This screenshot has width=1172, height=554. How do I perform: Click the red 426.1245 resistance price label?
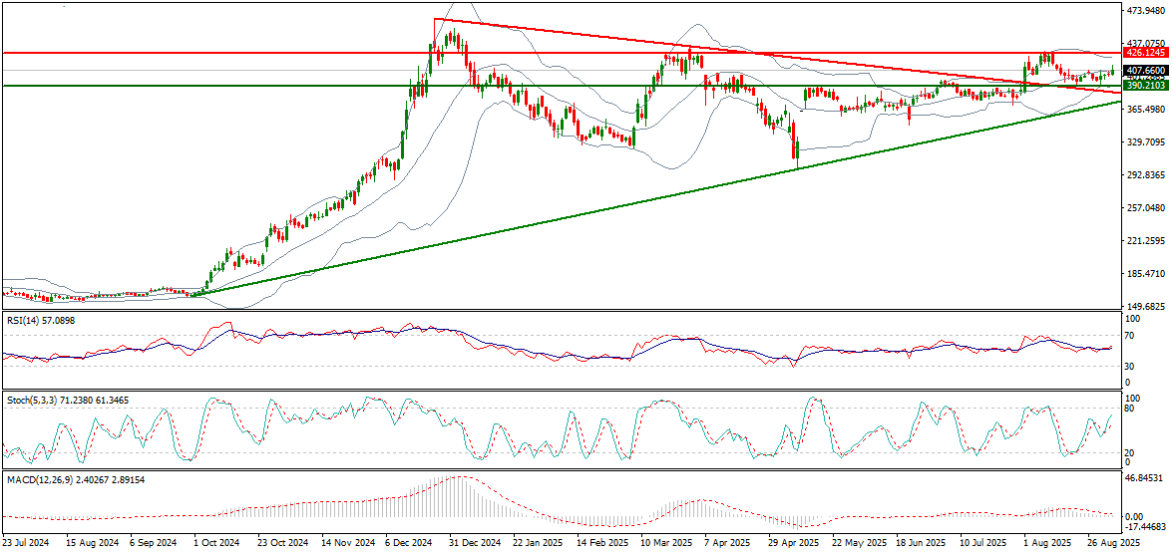click(x=1145, y=52)
